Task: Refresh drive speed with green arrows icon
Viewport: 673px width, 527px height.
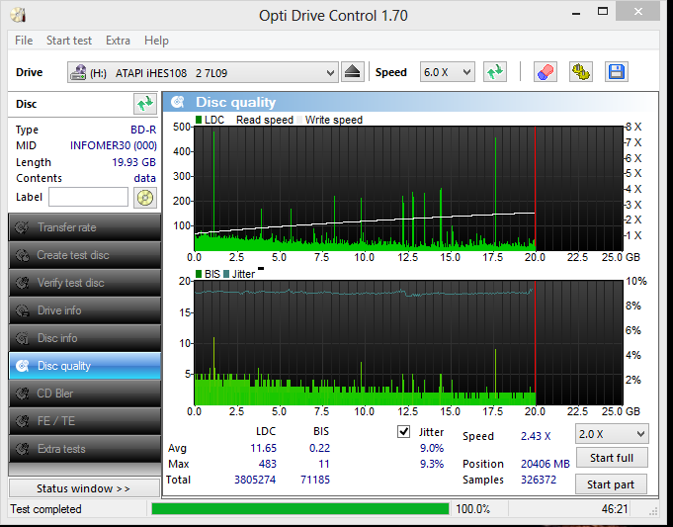Action: 495,72
